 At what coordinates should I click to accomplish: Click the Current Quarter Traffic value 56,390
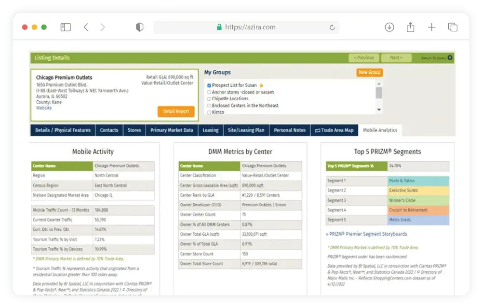pyautogui.click(x=100, y=220)
